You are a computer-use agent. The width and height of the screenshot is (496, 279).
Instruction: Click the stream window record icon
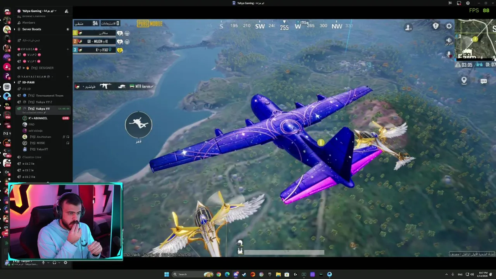[459, 3]
